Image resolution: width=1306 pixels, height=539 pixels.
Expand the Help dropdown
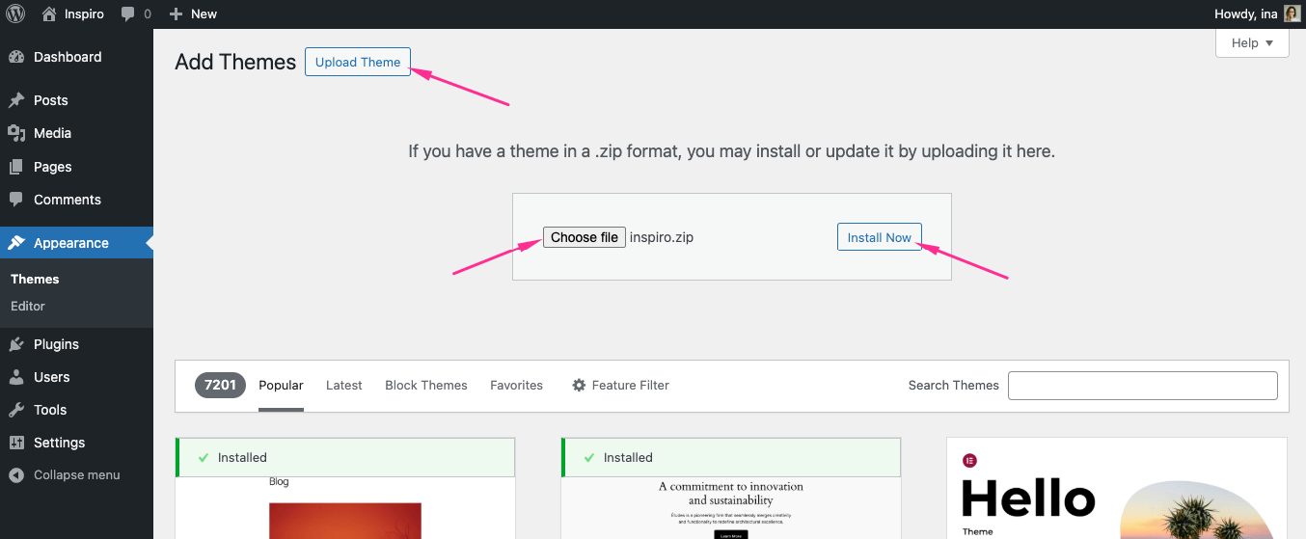pyautogui.click(x=1252, y=42)
